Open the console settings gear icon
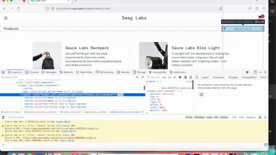Image resolution: width=276 pixels, height=155 pixels. click(260, 117)
